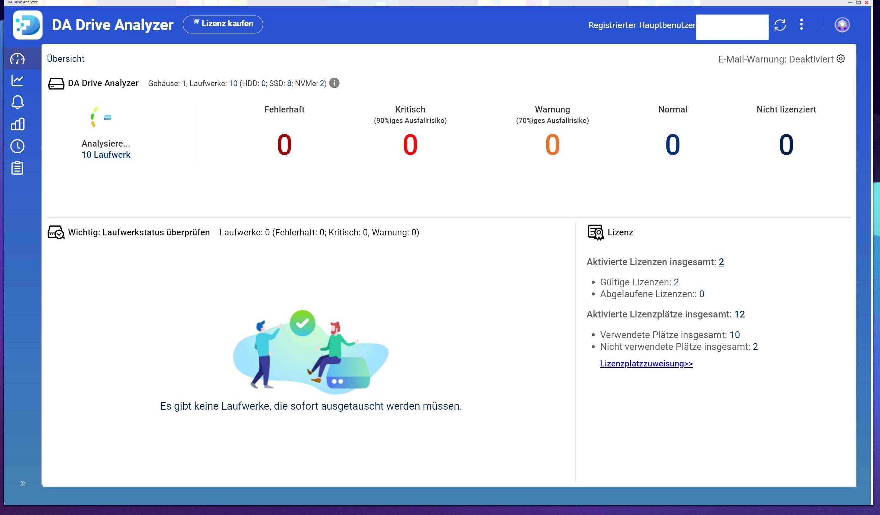Viewport: 880px width, 515px height.
Task: Open the clock history sidebar icon
Action: tap(18, 146)
